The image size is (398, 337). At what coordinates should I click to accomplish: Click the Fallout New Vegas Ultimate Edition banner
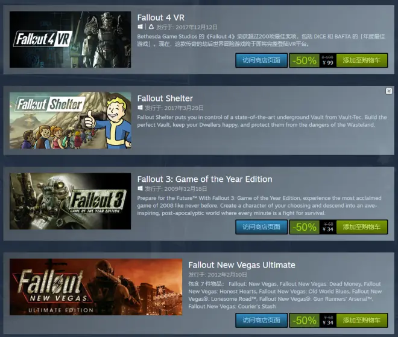96,287
